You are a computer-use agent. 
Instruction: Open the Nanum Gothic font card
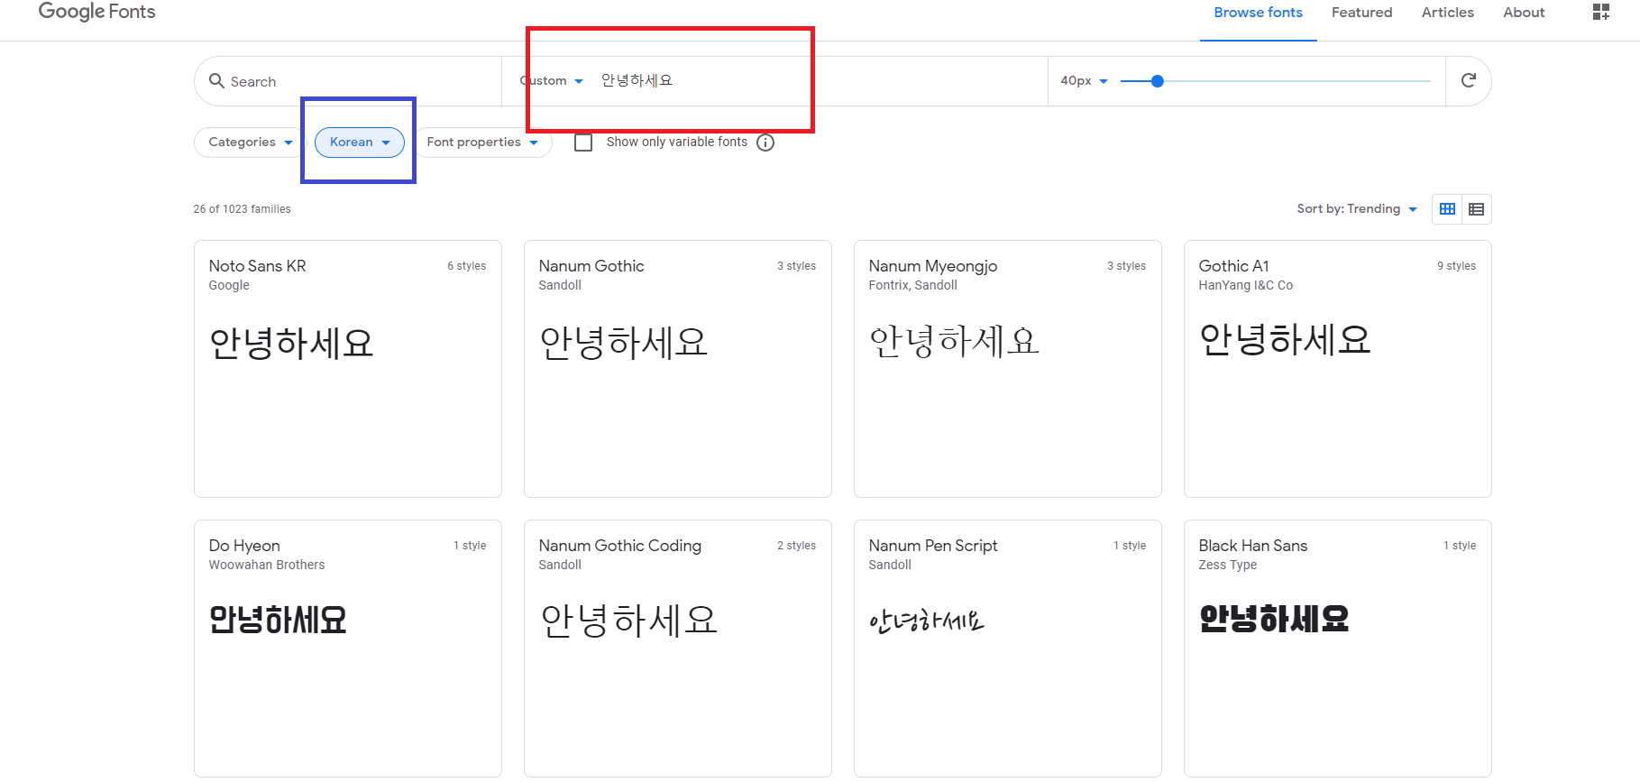point(678,369)
